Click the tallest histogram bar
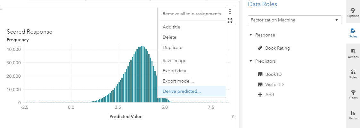The height and width of the screenshot is (128, 360). 143,74
